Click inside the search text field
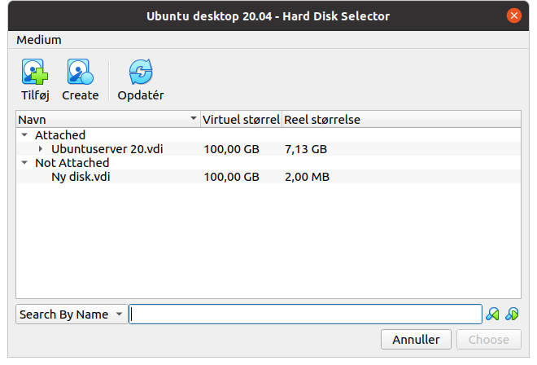The image size is (537, 365). coord(305,314)
